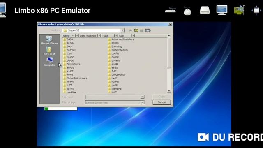Select the licensing folder
263x148 pixels.
click(x=115, y=89)
